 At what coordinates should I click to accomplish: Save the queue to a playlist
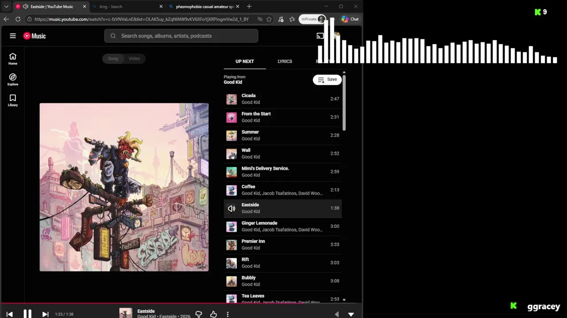[x=327, y=79]
